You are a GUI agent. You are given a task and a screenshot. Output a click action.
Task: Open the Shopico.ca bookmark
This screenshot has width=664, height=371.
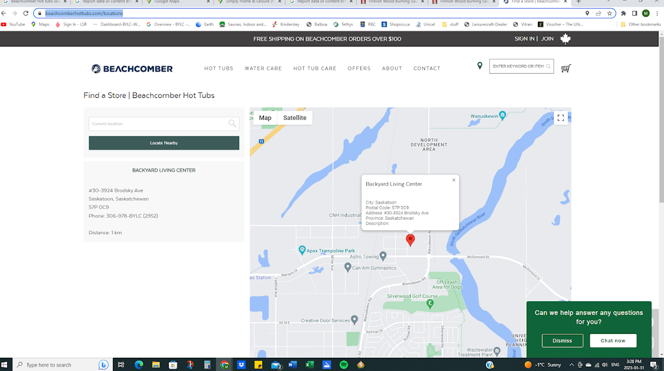coord(396,24)
